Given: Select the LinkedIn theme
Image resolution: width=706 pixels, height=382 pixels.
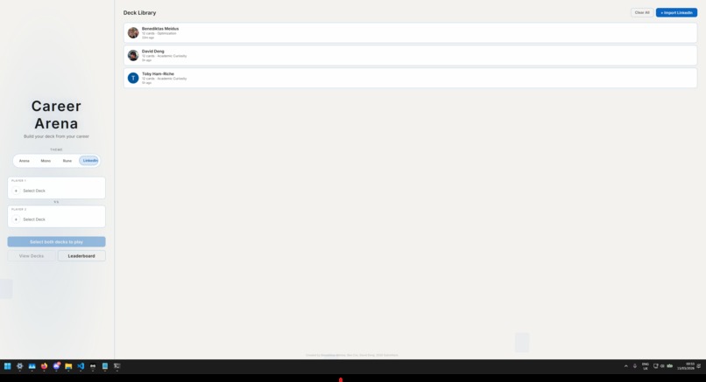Looking at the screenshot, I should (89, 161).
